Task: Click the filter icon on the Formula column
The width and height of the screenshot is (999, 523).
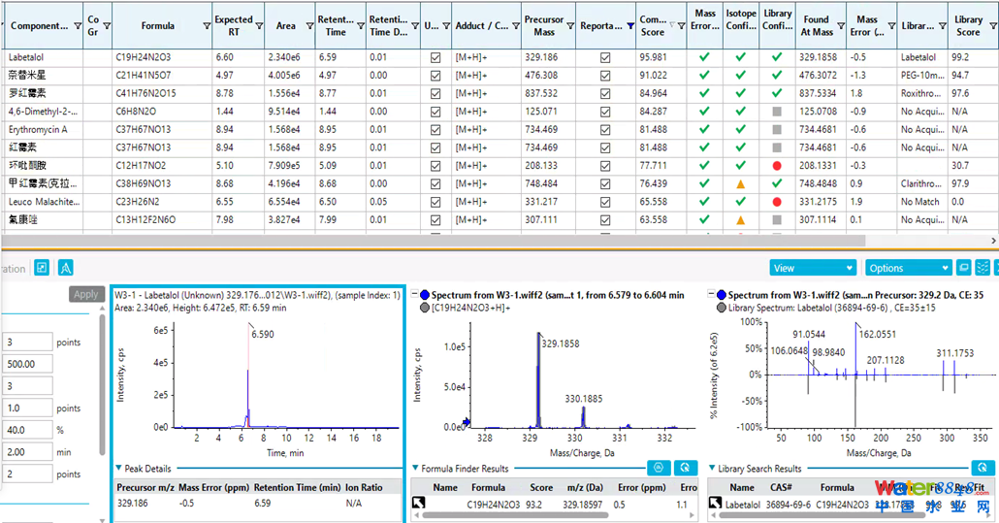Action: (207, 26)
